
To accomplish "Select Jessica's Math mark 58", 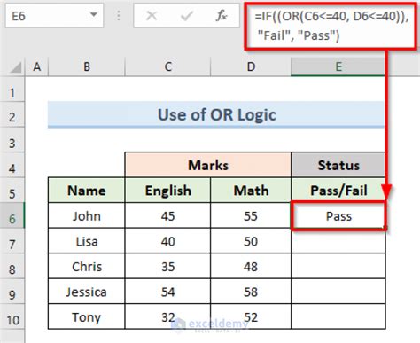I will [251, 291].
